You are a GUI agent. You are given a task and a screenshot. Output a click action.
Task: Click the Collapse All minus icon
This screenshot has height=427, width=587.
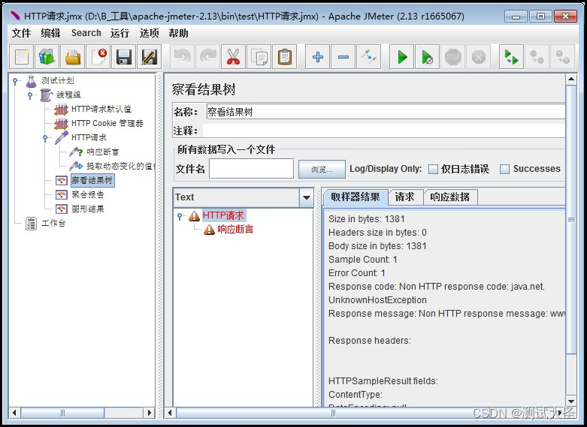coord(343,57)
